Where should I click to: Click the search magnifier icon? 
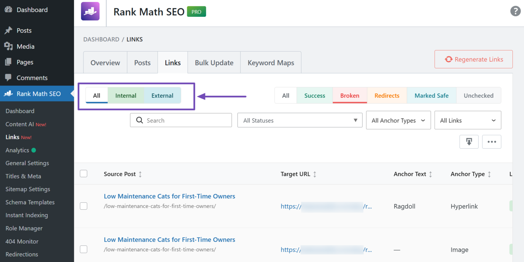pos(140,120)
